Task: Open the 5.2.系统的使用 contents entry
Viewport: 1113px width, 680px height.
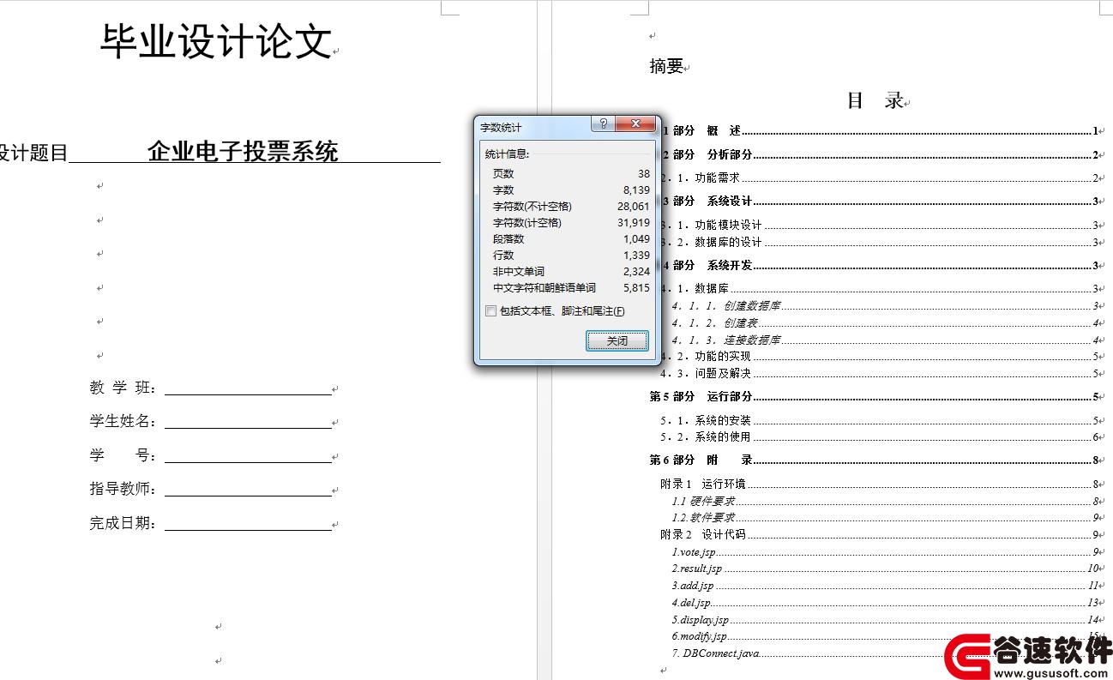Action: (880, 437)
